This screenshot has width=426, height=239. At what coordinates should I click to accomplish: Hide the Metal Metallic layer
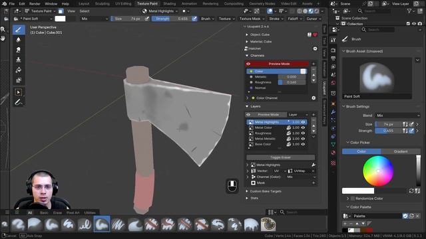tap(304, 139)
